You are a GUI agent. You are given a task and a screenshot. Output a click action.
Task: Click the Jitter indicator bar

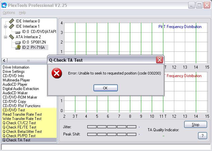click(x=112, y=127)
